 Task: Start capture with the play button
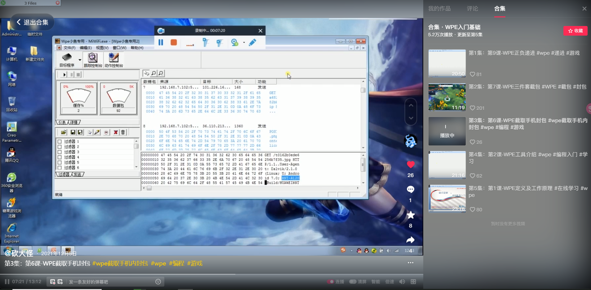pos(64,75)
